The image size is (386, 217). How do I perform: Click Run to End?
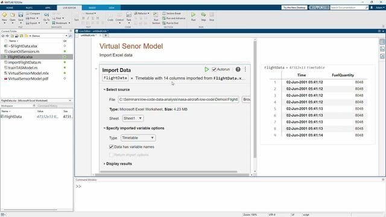[170, 23]
